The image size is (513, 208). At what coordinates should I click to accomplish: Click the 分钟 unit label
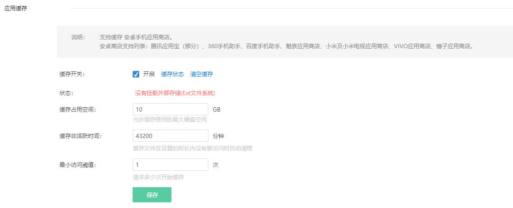pyautogui.click(x=218, y=136)
